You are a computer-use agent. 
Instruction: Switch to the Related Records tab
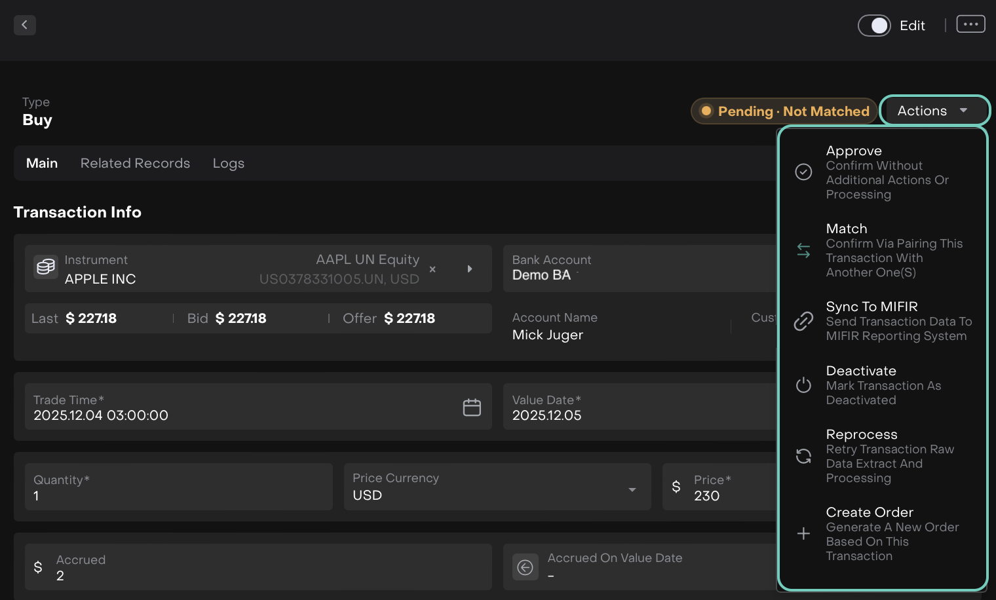(135, 163)
